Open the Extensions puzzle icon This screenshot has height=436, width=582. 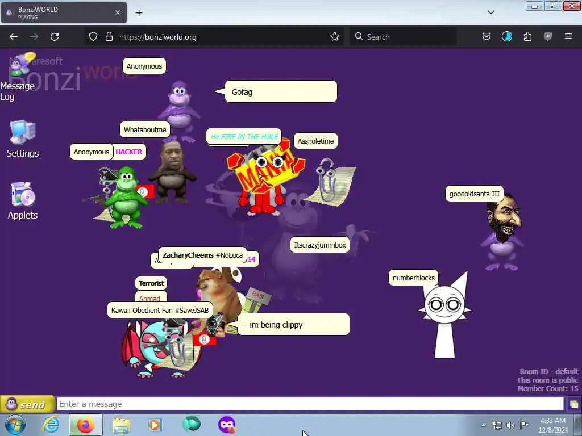tap(527, 37)
